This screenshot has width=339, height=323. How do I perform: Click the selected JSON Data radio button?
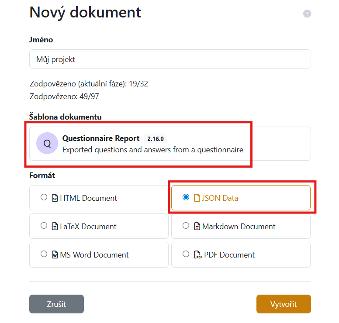186,197
